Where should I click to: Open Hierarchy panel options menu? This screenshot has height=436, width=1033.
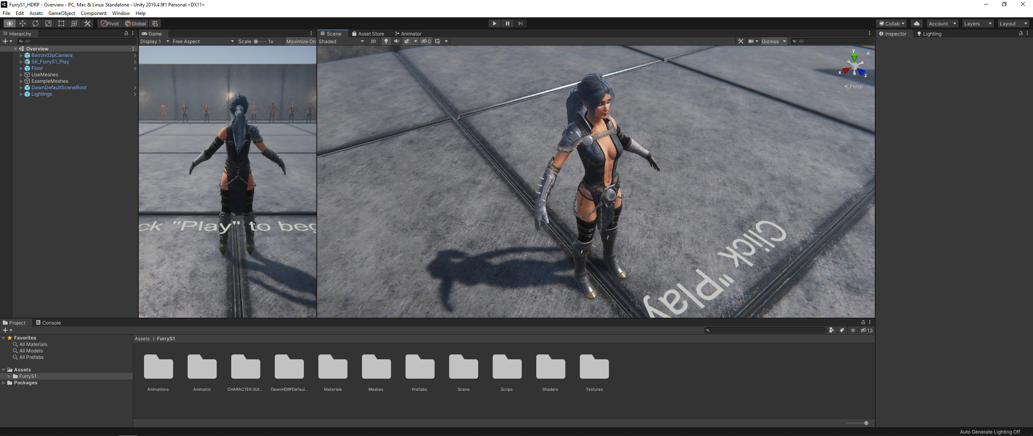coord(133,34)
